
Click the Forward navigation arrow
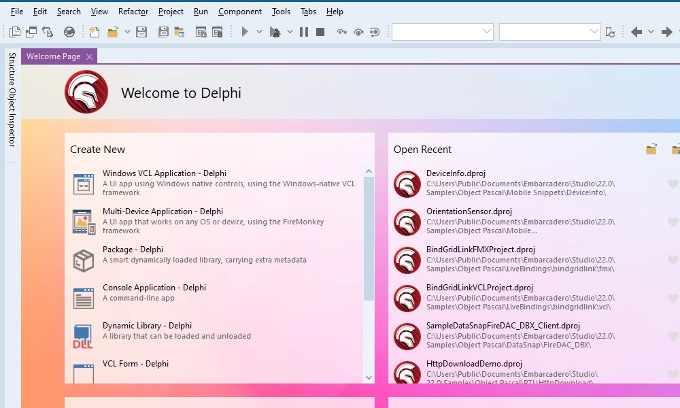666,32
